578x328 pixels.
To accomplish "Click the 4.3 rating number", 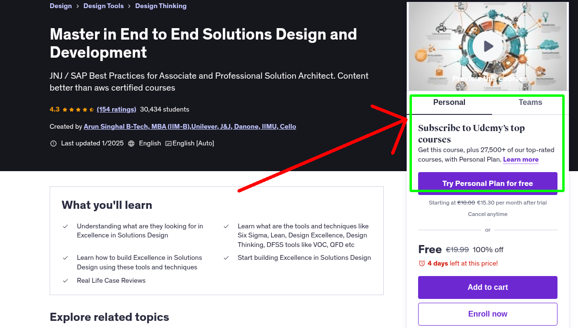I will coord(54,109).
